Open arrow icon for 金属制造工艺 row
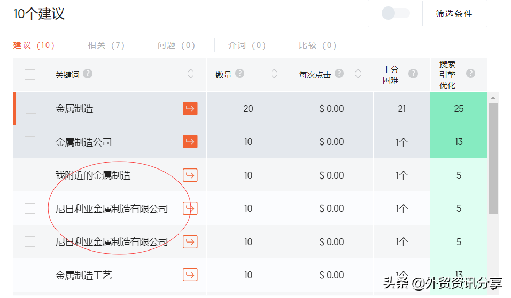This screenshot has width=511, height=298. 190,275
